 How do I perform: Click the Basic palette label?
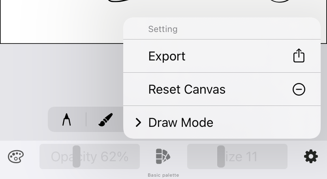[x=163, y=175]
